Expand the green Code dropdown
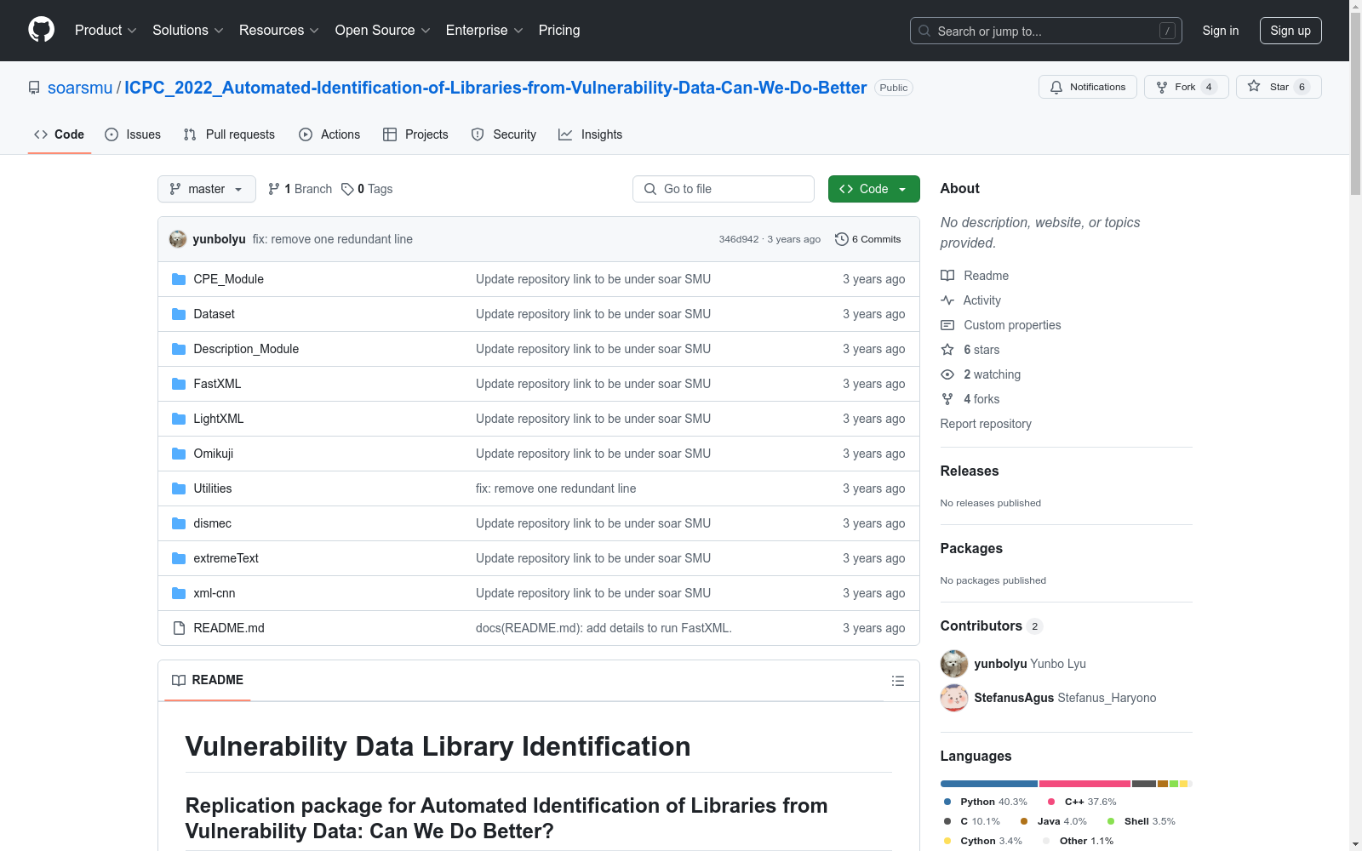The image size is (1362, 851). [873, 189]
